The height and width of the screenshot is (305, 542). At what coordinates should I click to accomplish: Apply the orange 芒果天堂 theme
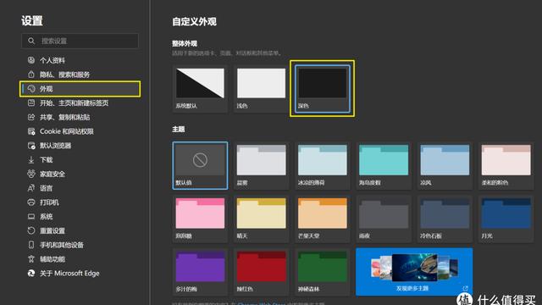[322, 219]
